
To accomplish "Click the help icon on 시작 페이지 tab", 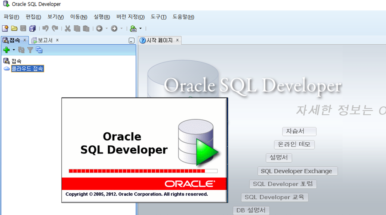I will [142, 40].
